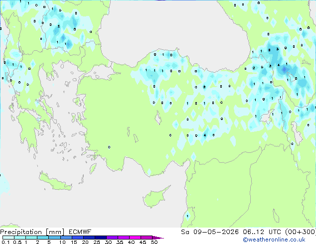The height and width of the screenshot is (244, 316).
Task: Click the '50' legend scale label
Action: coord(154,242)
